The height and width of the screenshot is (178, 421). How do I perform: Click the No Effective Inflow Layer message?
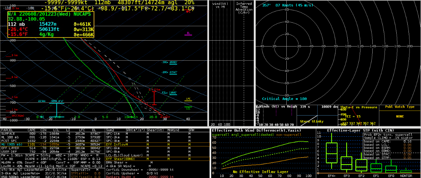pos(261,172)
